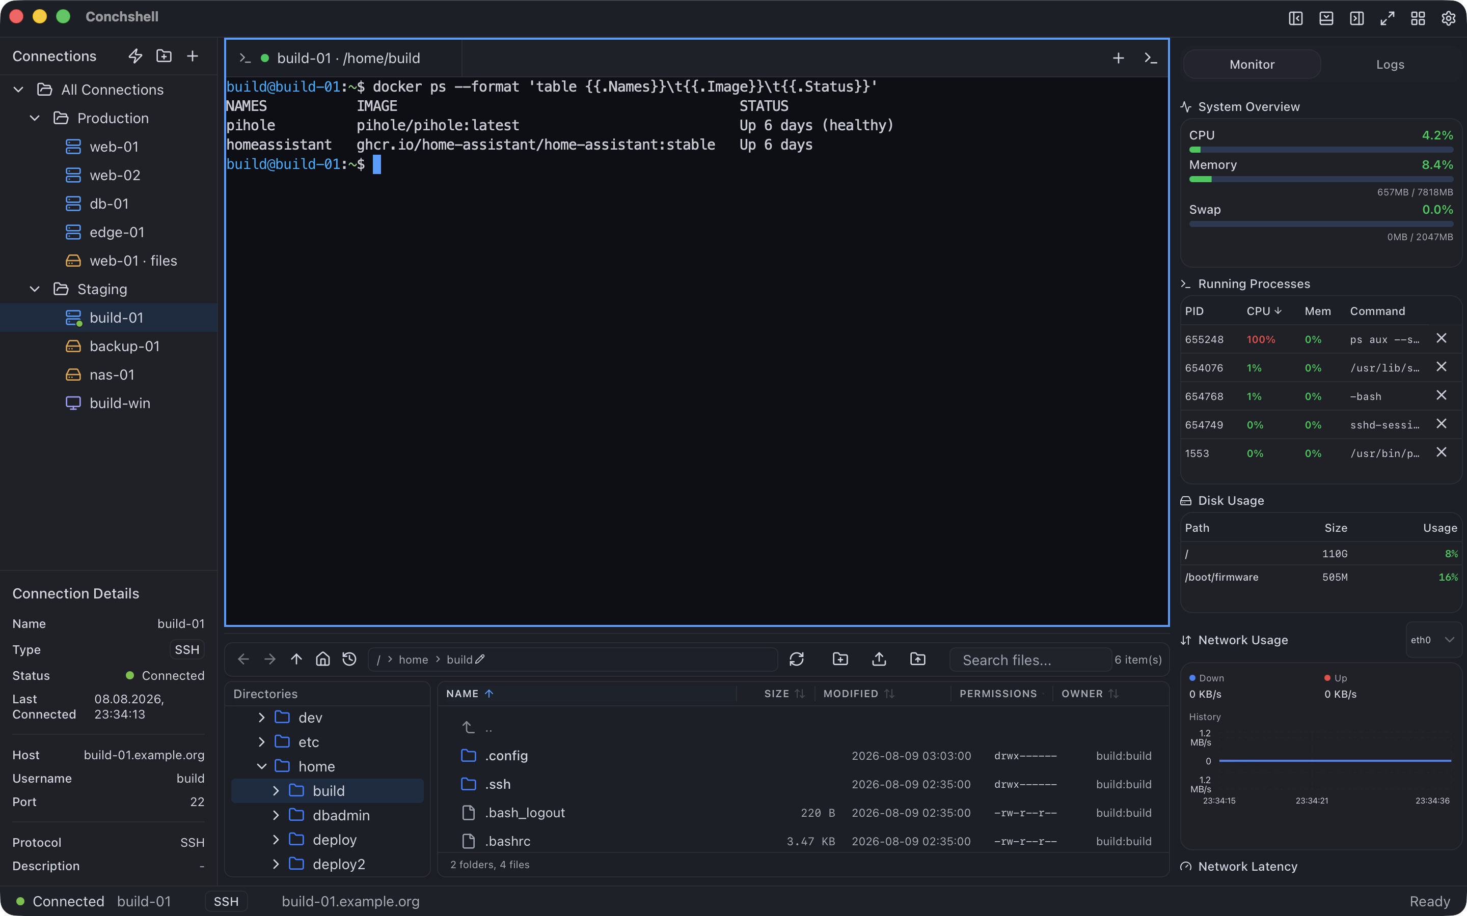Collapse the Production folder
This screenshot has height=916, width=1467.
pos(35,118)
